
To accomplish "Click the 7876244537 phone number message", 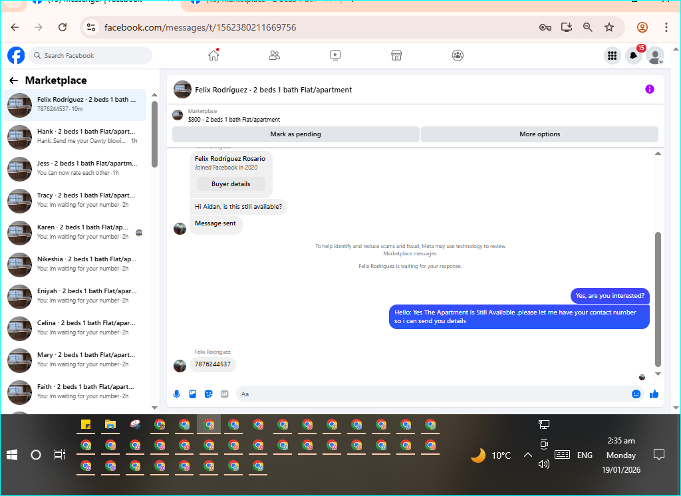I will [x=213, y=364].
